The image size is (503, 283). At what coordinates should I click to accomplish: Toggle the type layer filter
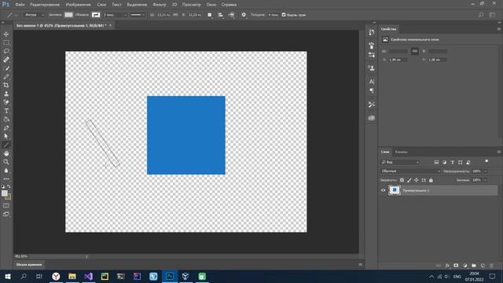coord(453,163)
